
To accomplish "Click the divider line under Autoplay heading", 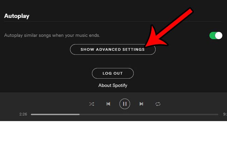I will click(x=113, y=22).
